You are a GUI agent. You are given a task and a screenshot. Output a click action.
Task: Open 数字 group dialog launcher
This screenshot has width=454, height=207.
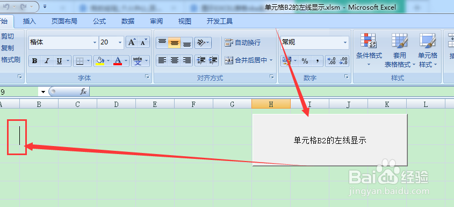pos(347,76)
